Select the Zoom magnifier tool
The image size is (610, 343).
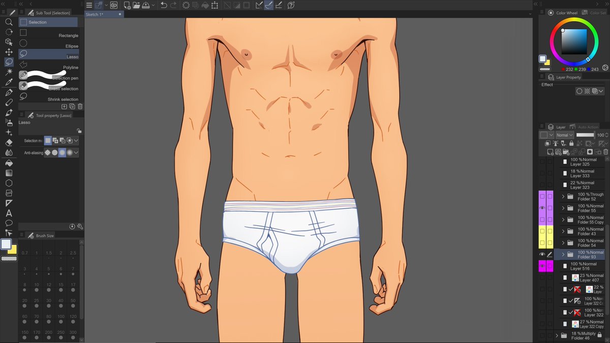coord(9,22)
